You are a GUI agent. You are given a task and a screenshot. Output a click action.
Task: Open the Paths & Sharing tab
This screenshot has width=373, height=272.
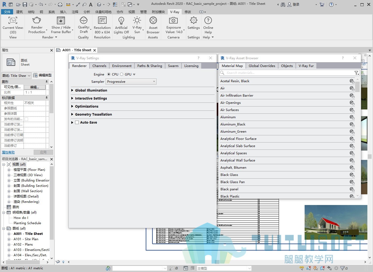point(150,66)
